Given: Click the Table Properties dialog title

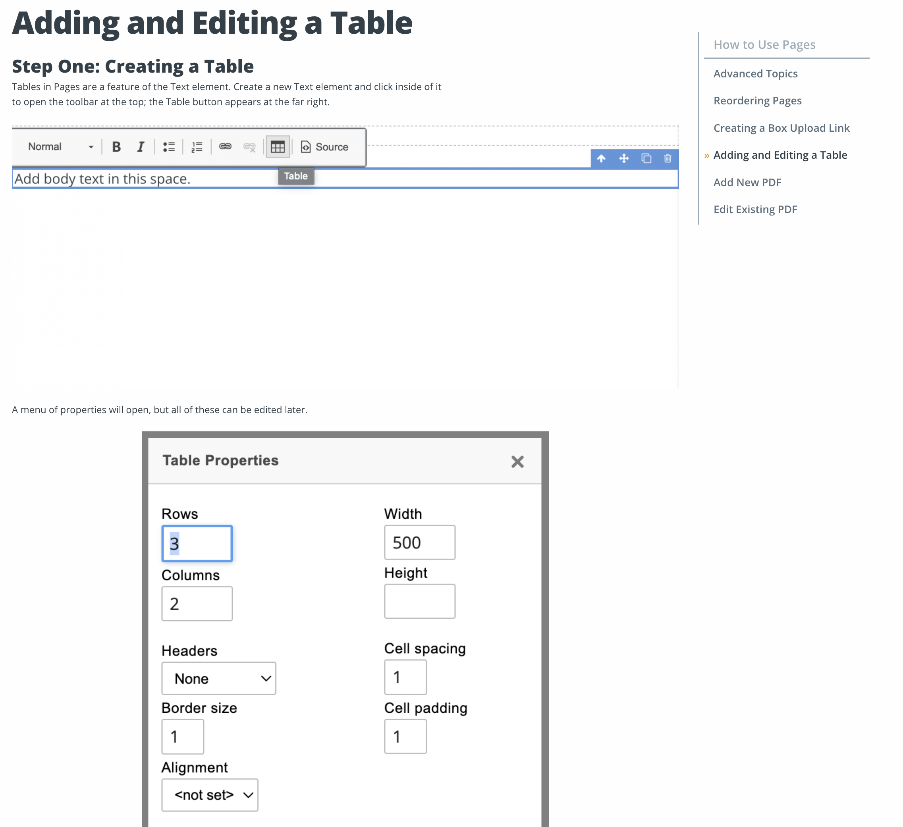Looking at the screenshot, I should pyautogui.click(x=220, y=460).
